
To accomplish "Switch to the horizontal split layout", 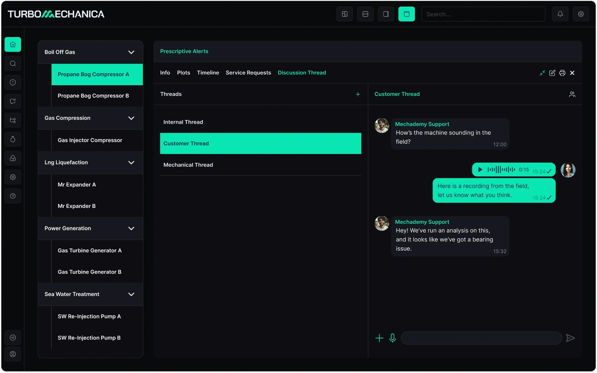I will tap(365, 14).
